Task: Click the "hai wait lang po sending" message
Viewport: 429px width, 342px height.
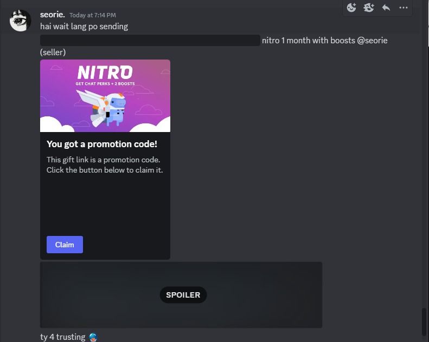Action: coord(84,27)
